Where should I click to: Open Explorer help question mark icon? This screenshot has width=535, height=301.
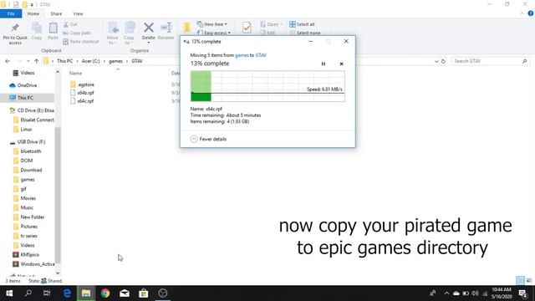(x=531, y=13)
